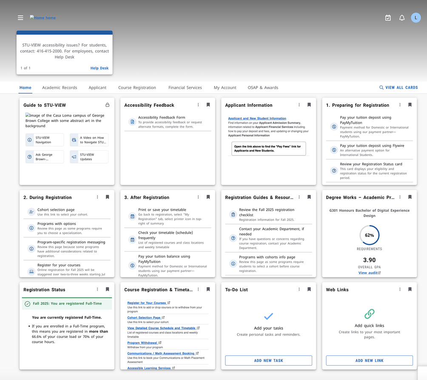Toggle bookmark on Applicant Information card
The image size is (427, 380).
pos(309,105)
